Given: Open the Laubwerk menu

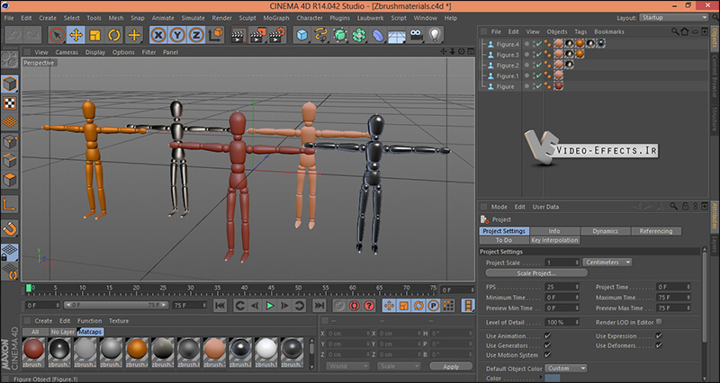Looking at the screenshot, I should pos(370,18).
